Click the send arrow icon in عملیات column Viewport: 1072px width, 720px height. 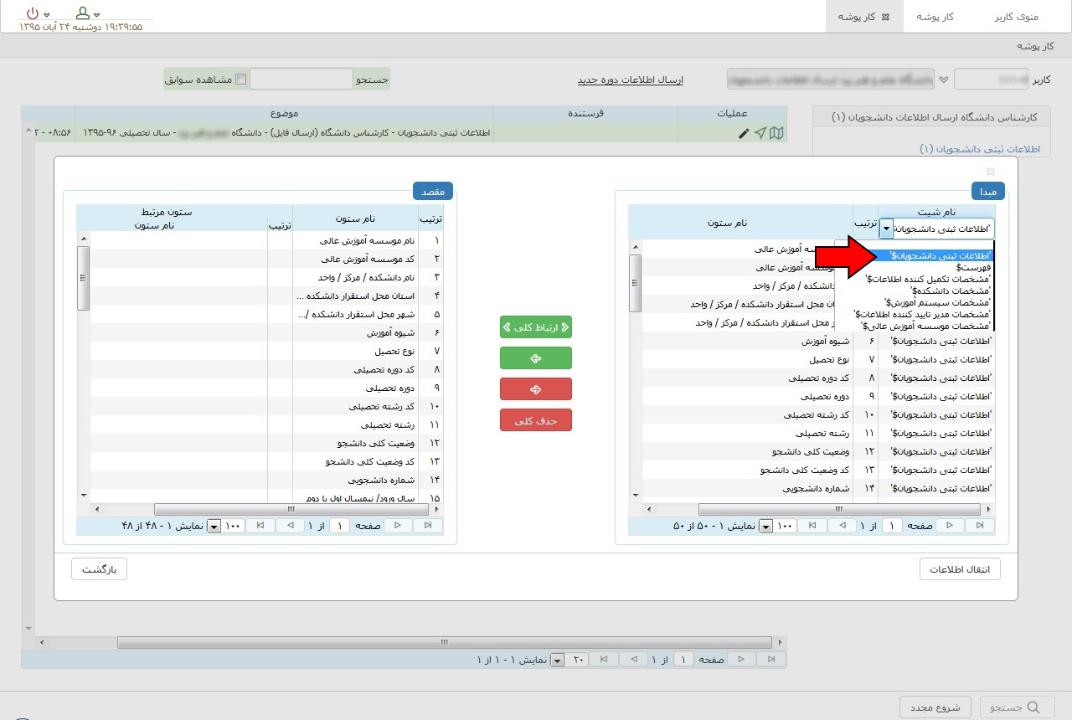pyautogui.click(x=760, y=133)
